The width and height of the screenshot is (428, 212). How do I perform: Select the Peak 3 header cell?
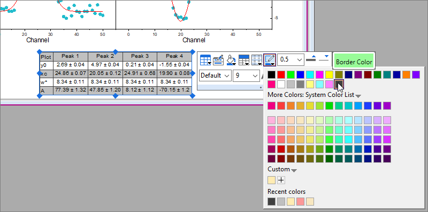tap(140, 57)
